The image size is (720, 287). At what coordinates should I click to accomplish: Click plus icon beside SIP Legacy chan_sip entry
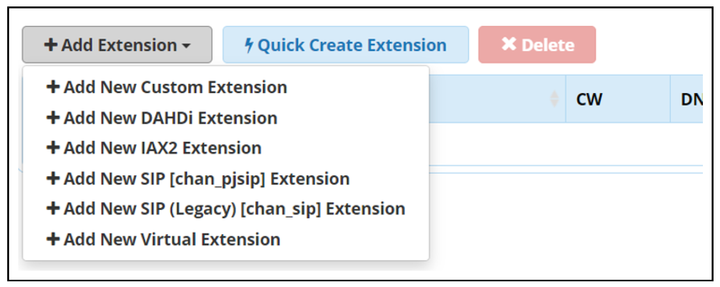click(53, 208)
